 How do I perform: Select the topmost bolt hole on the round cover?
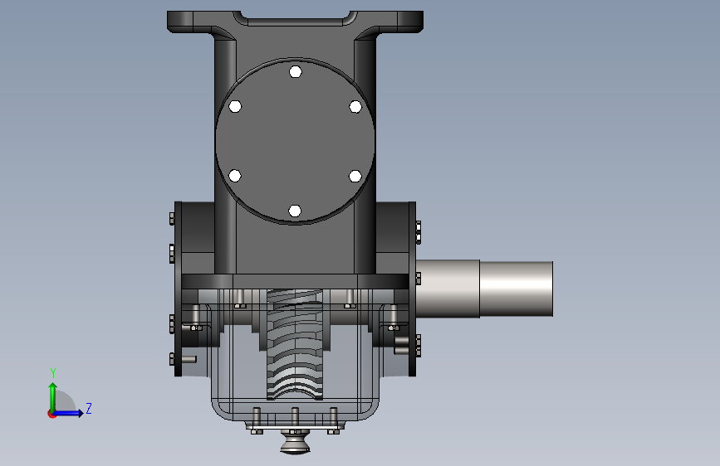(296, 72)
